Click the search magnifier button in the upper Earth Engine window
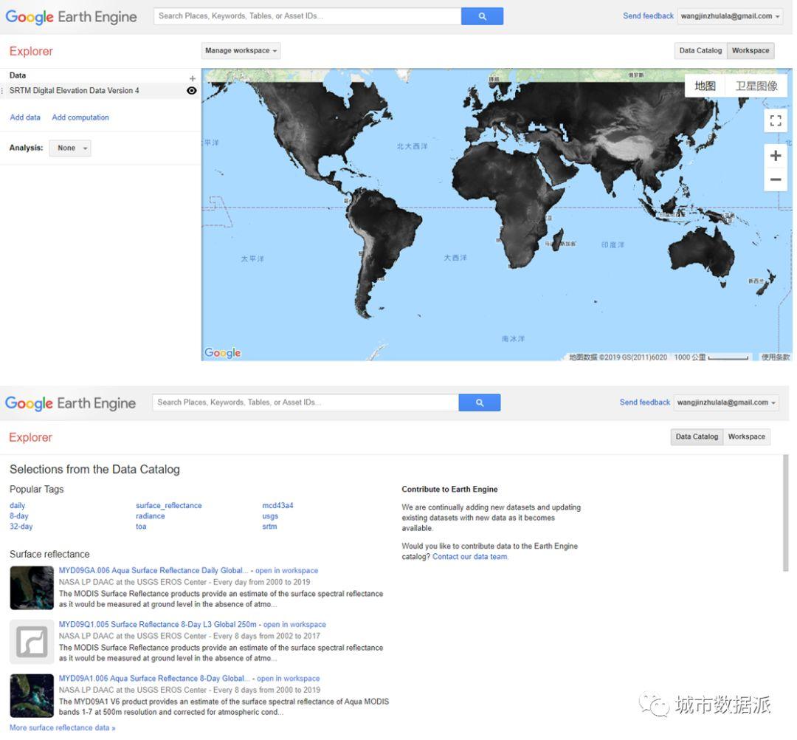797x740 pixels. pos(482,16)
